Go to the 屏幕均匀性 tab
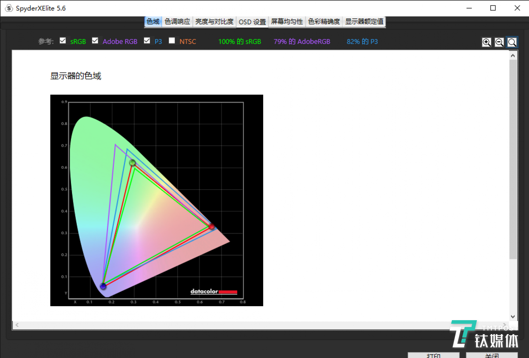Viewport: 529px width, 358px height. point(287,22)
